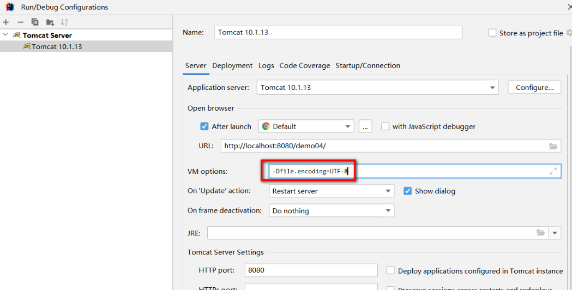Open the Server tab

196,65
